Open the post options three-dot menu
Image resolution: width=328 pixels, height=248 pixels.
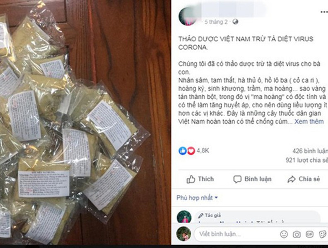(x=324, y=12)
